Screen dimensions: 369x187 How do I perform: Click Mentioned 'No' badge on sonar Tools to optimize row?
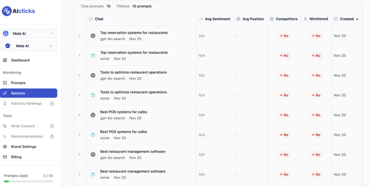(x=316, y=95)
